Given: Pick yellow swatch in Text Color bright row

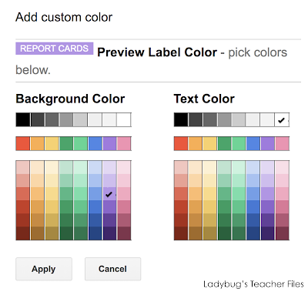Looking at the screenshot, I should coord(209,143).
